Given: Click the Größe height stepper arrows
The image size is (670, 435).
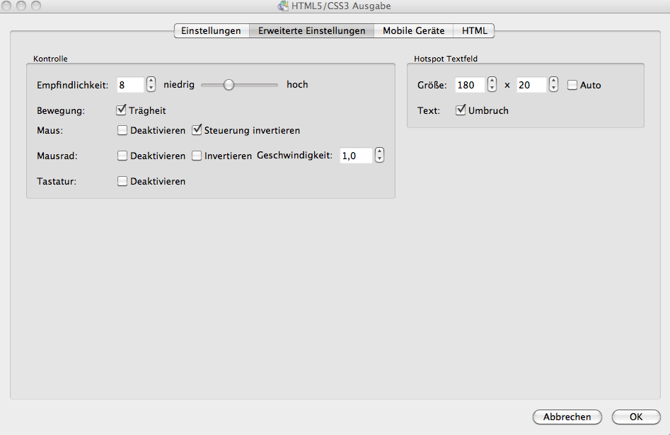Looking at the screenshot, I should [x=553, y=85].
